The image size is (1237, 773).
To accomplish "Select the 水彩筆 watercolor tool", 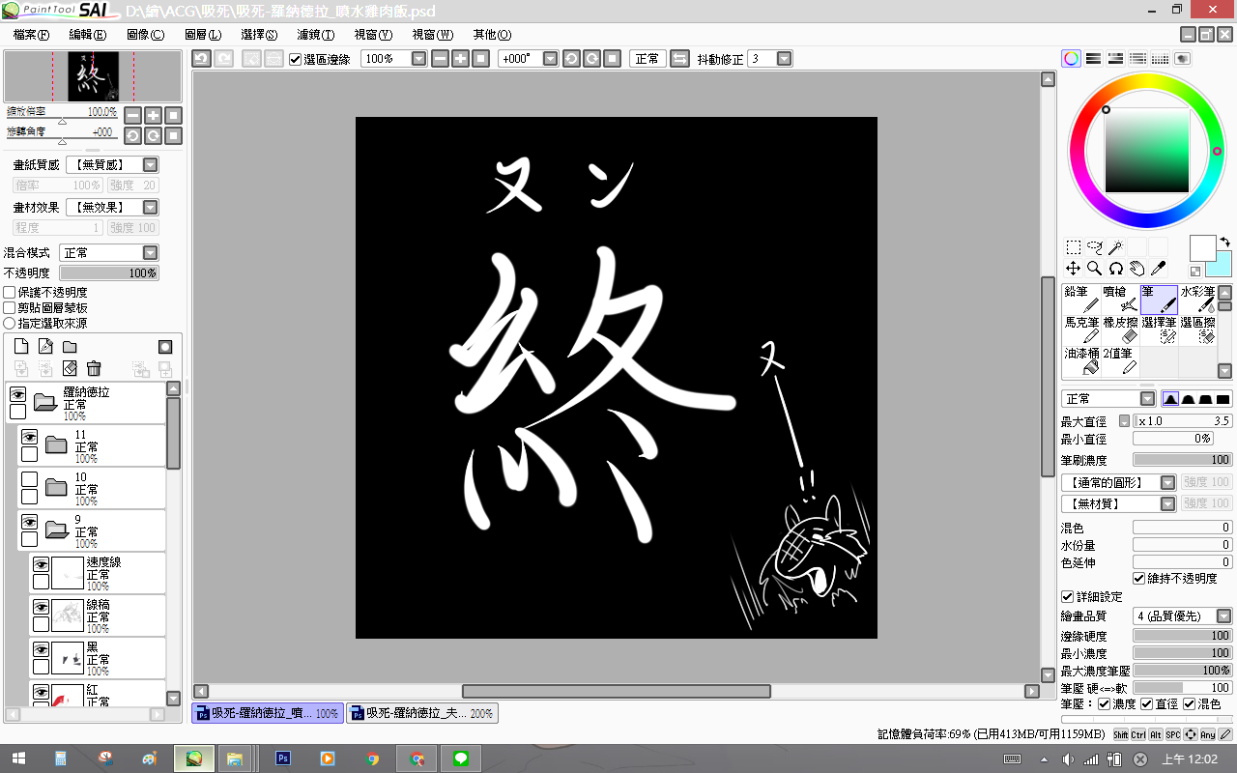I will coord(1197,300).
